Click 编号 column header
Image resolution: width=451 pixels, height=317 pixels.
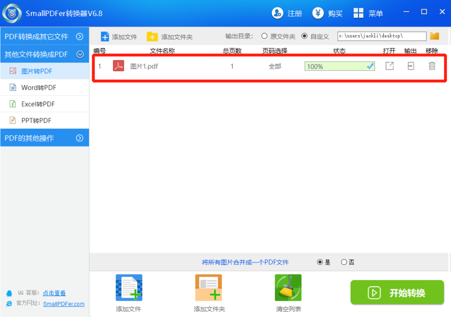coord(100,51)
